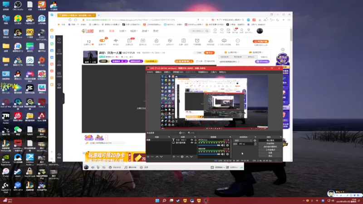Open OBS source properties gear
This screenshot has height=204, width=363.
click(x=182, y=157)
